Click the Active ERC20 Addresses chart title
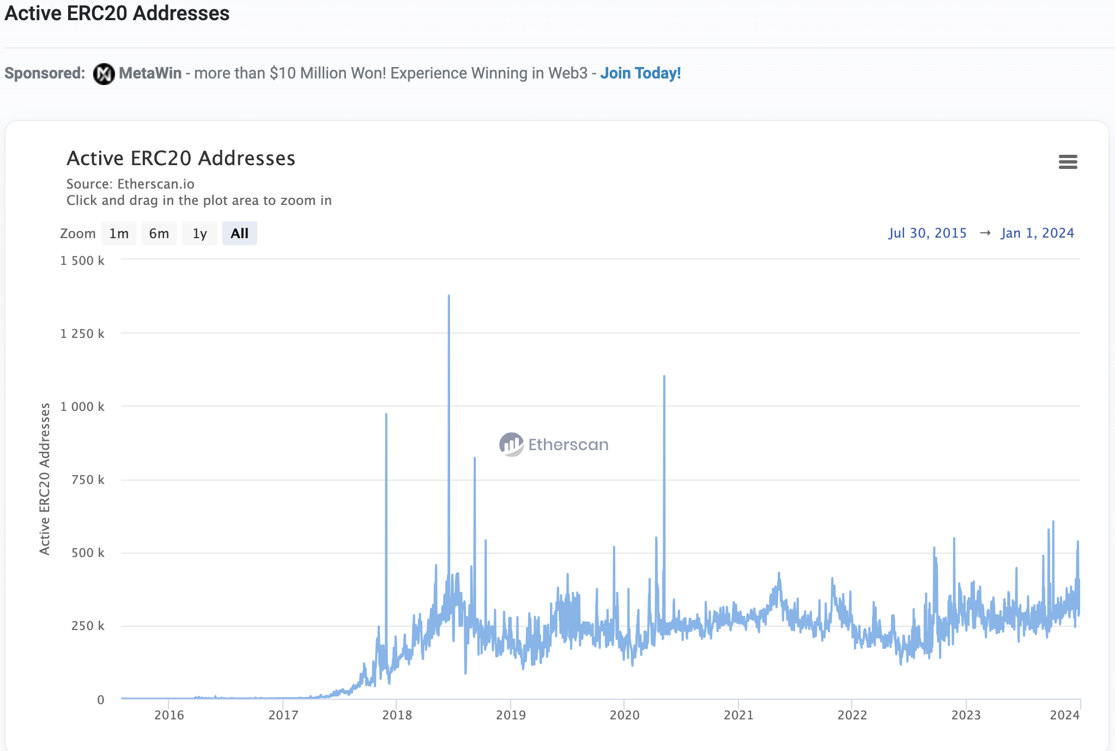 (x=181, y=159)
